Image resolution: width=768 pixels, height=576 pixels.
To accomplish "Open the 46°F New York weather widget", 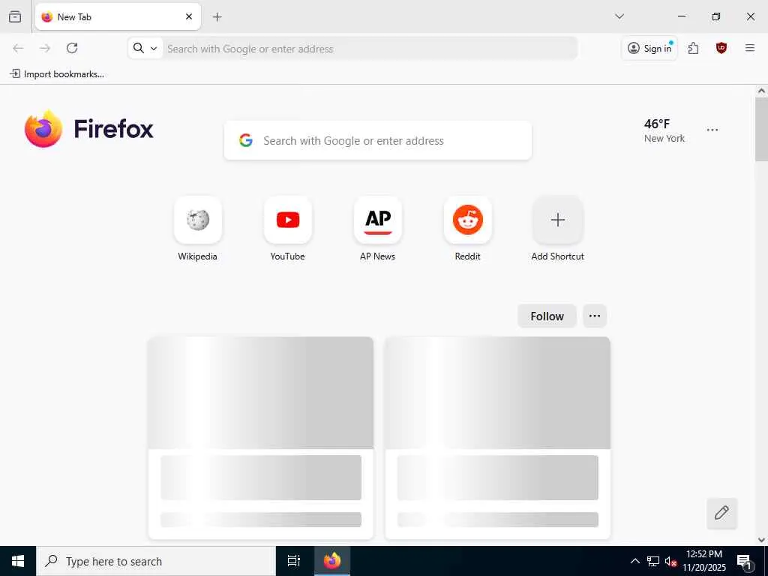I will click(664, 130).
